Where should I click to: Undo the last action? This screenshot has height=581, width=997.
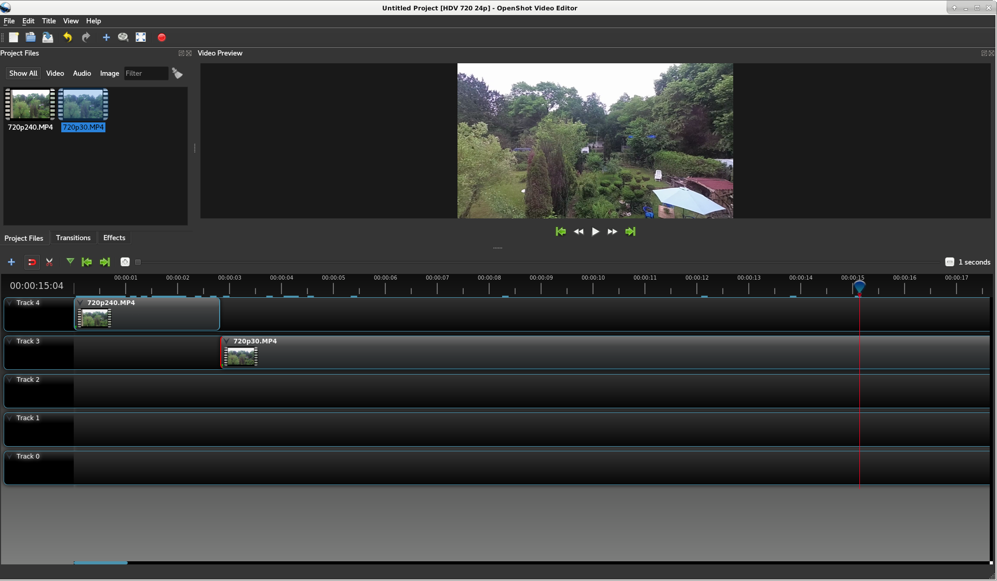pos(67,37)
